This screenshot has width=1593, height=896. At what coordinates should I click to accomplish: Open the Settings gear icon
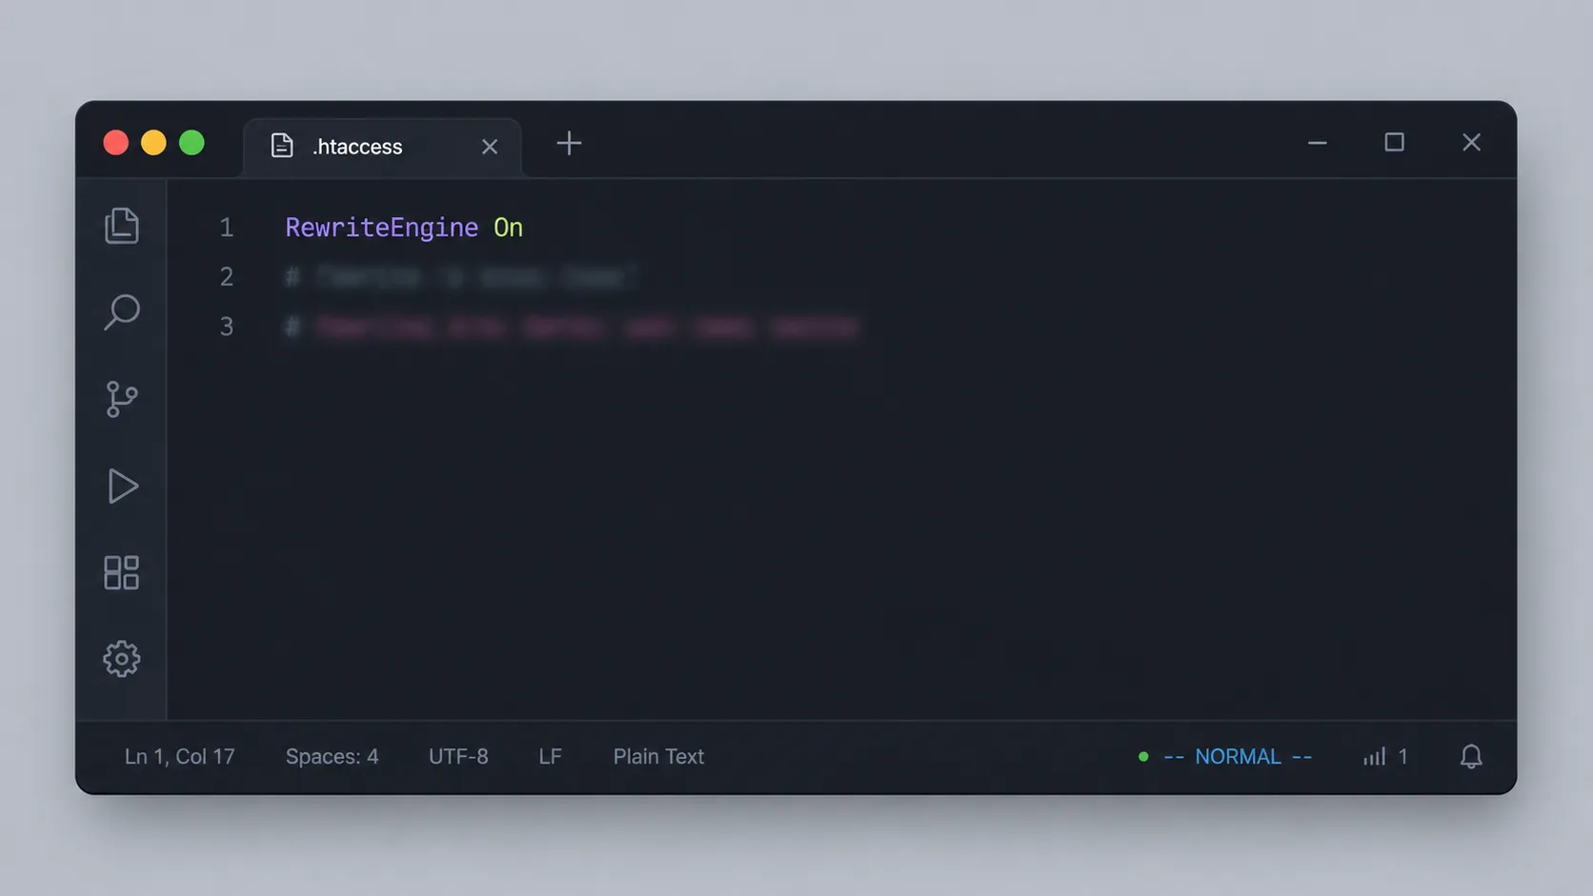pyautogui.click(x=122, y=659)
